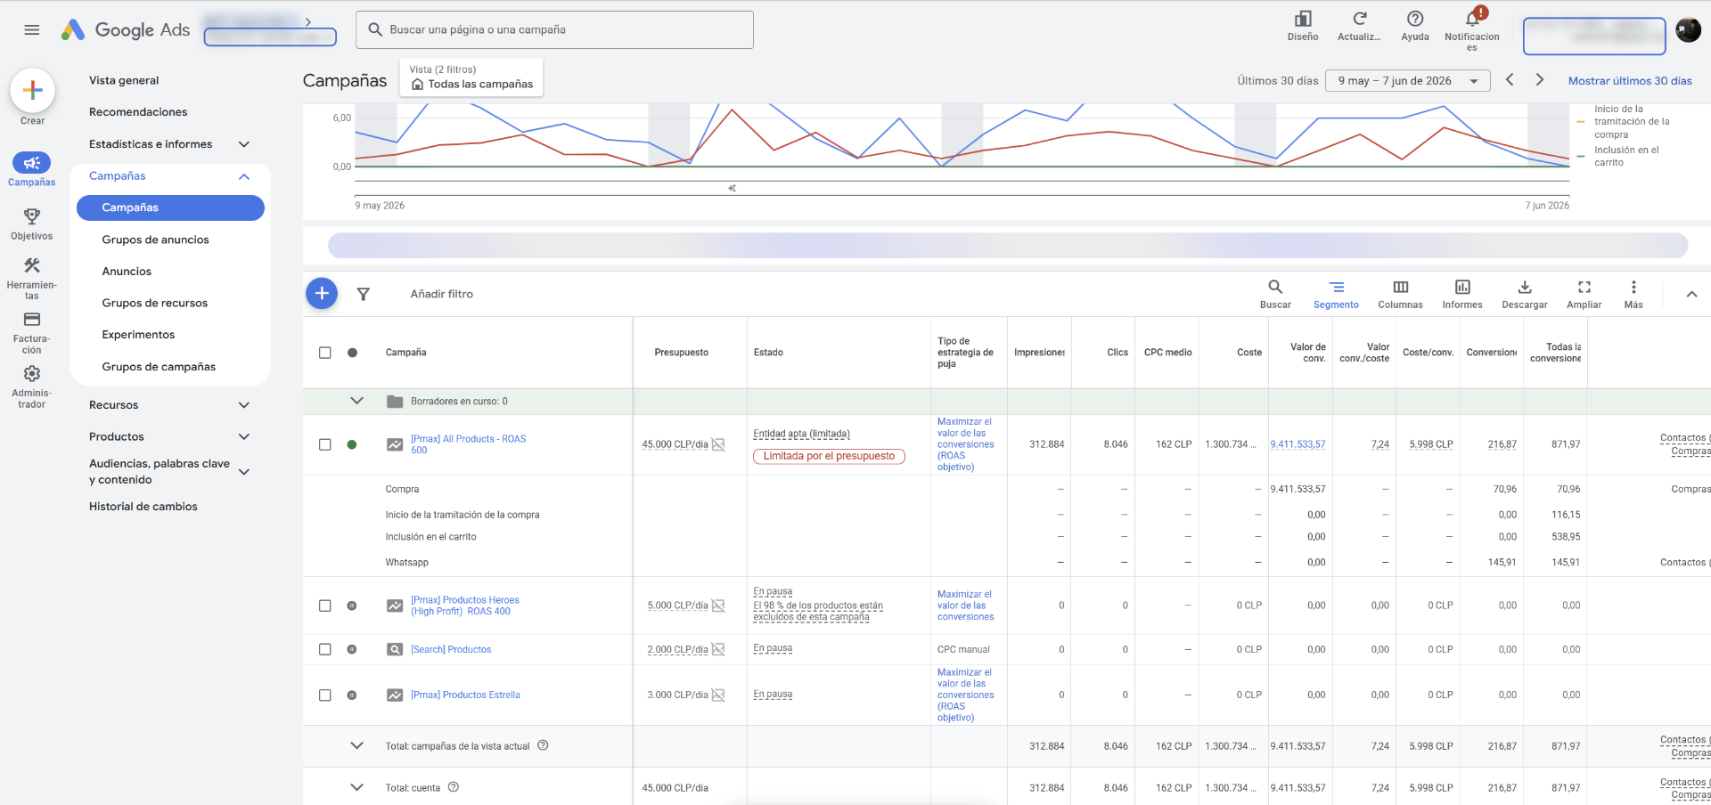1711x805 pixels.
Task: Open Historial de cambios
Action: (x=143, y=507)
